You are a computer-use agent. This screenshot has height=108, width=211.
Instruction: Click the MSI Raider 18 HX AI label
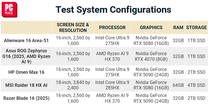point(26,85)
